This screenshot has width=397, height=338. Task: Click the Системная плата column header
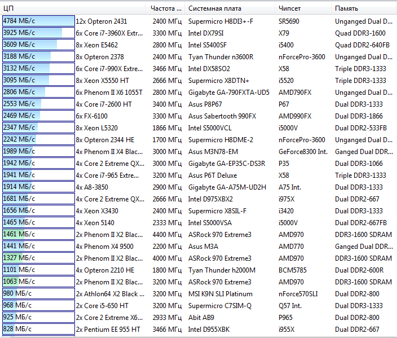[x=230, y=8]
